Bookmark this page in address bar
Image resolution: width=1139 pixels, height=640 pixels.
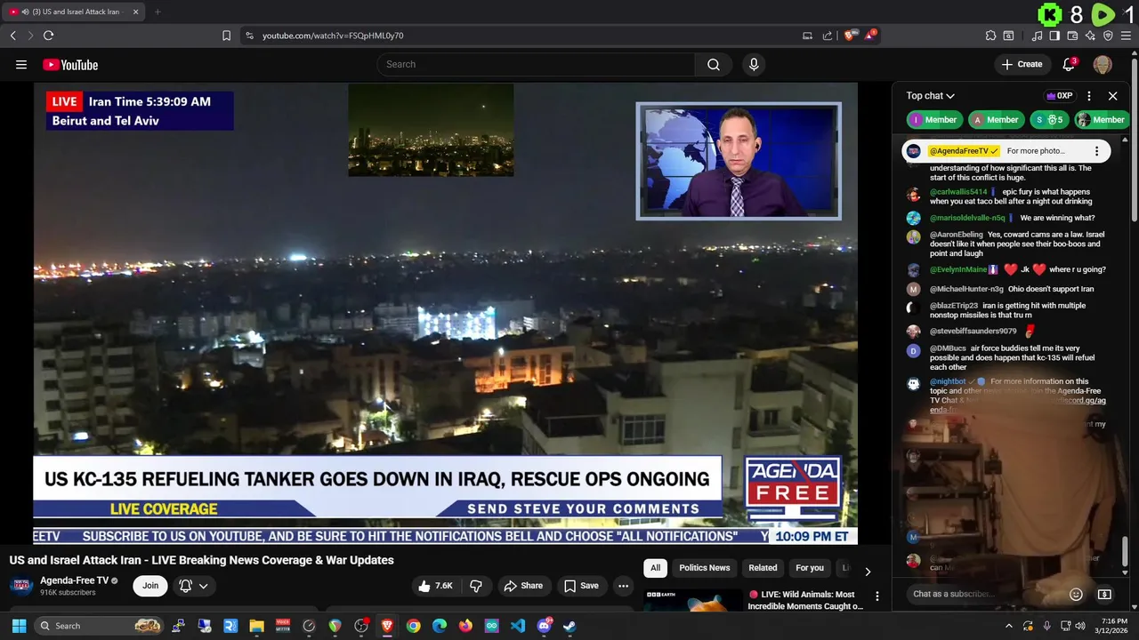click(226, 36)
